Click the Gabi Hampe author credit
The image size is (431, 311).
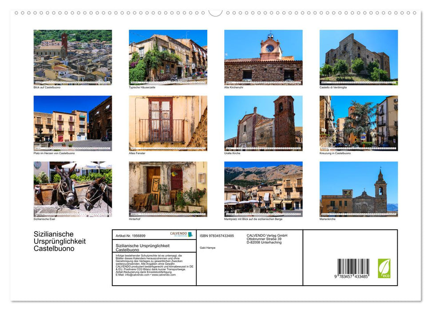coord(207,247)
